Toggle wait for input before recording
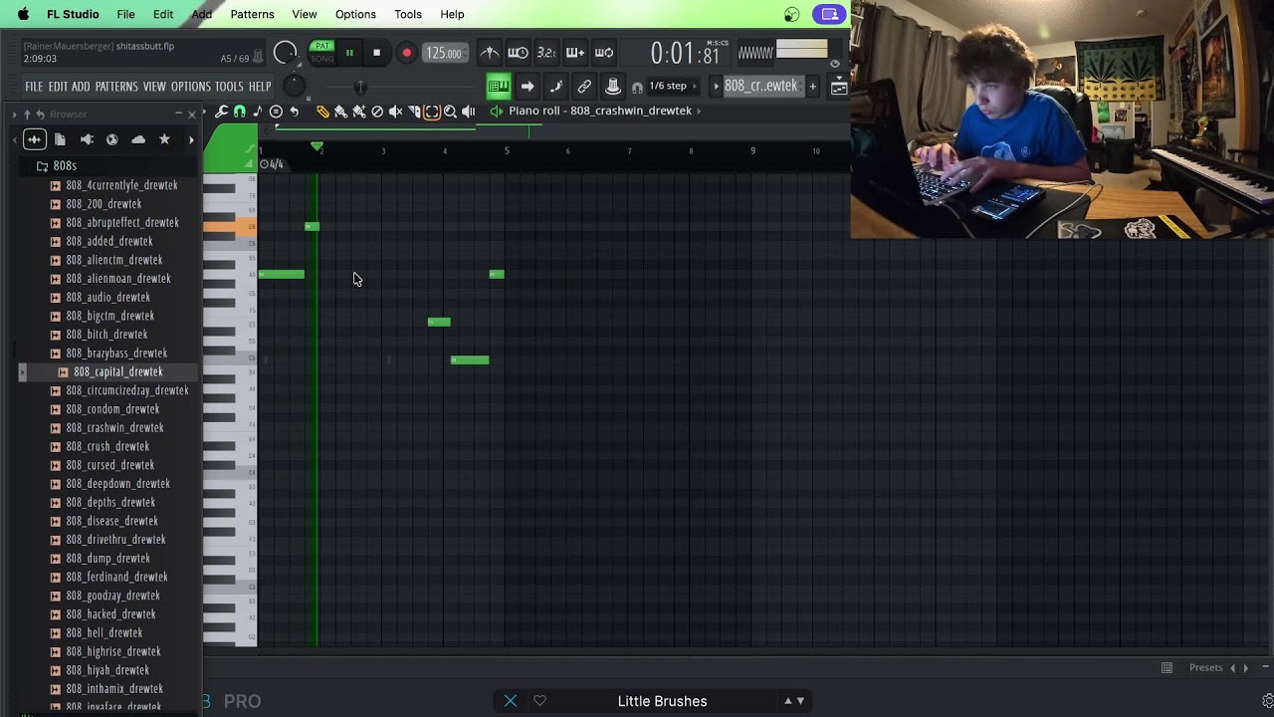 (518, 53)
